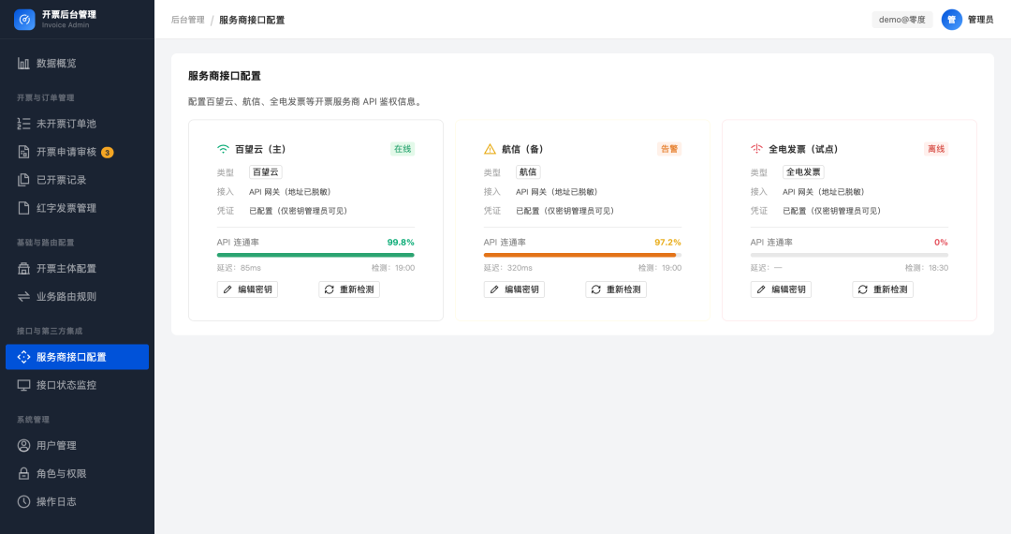The image size is (1011, 534).
Task: Open 角色与权限 menu item
Action: pos(78,473)
